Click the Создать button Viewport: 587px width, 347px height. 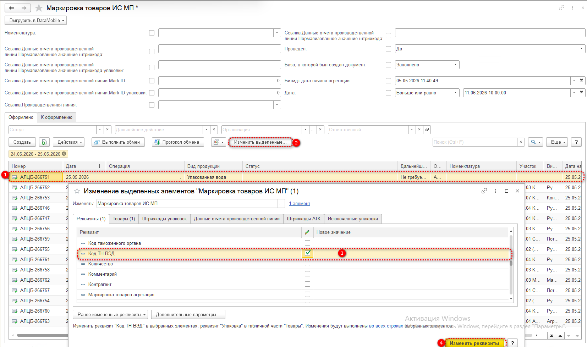(22, 142)
